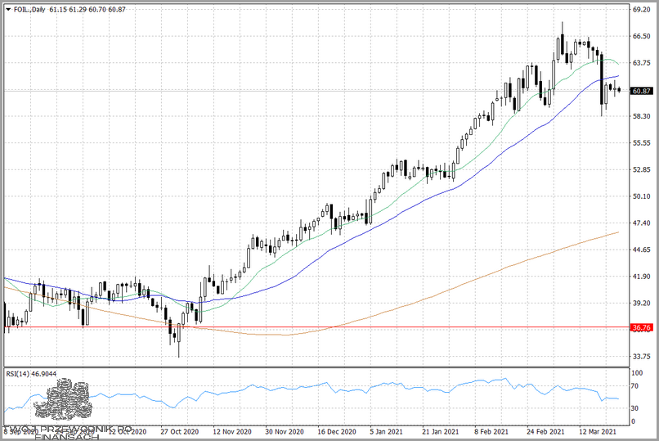
Task: Click the red 36.76 price level tag
Action: [x=641, y=327]
